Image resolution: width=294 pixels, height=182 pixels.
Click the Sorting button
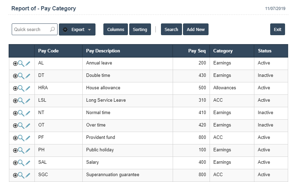point(140,30)
